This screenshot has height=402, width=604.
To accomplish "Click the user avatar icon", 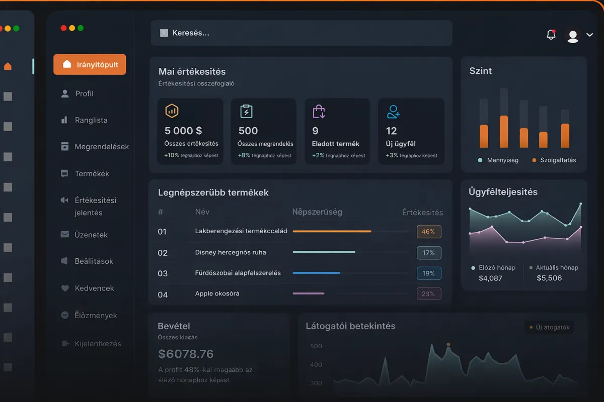I will (x=573, y=35).
